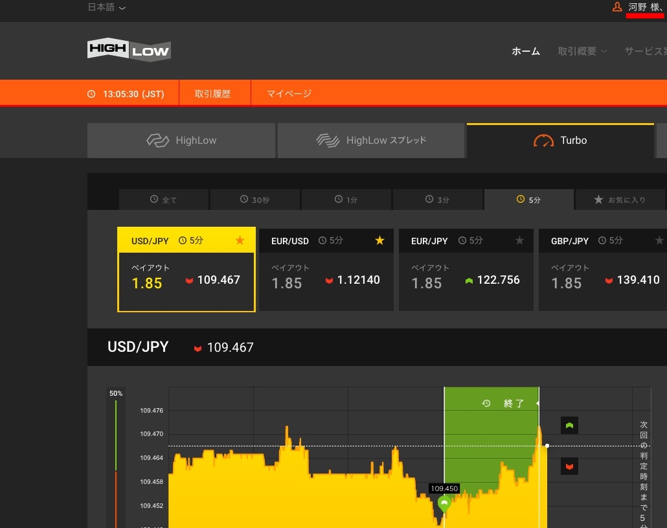Click the 109.450 price label on chart
667x528 pixels.
[444, 488]
